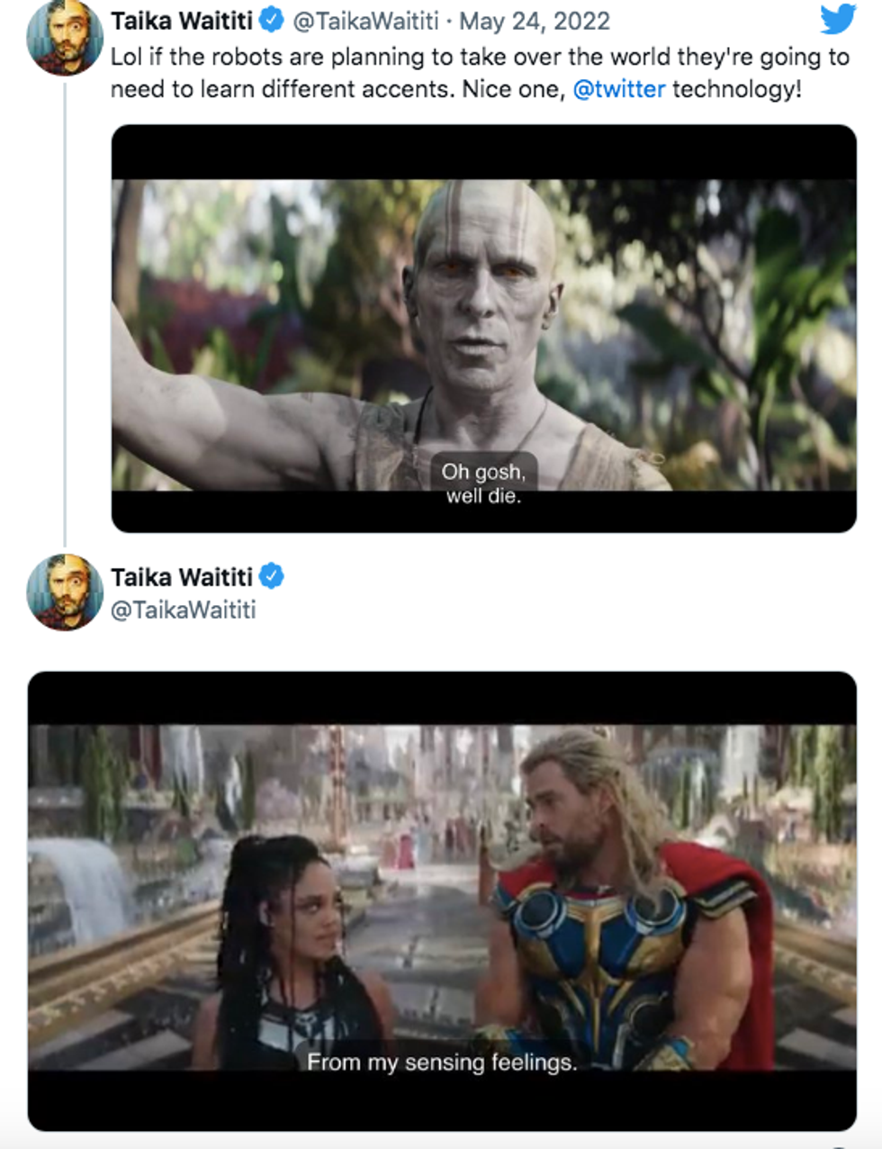The width and height of the screenshot is (882, 1149).
Task: Click the Twitter bird logo
Action: click(x=837, y=20)
